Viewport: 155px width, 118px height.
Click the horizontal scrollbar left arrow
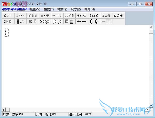tap(3, 110)
